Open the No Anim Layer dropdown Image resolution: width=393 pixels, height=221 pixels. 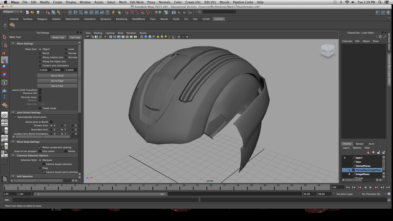(x=347, y=194)
